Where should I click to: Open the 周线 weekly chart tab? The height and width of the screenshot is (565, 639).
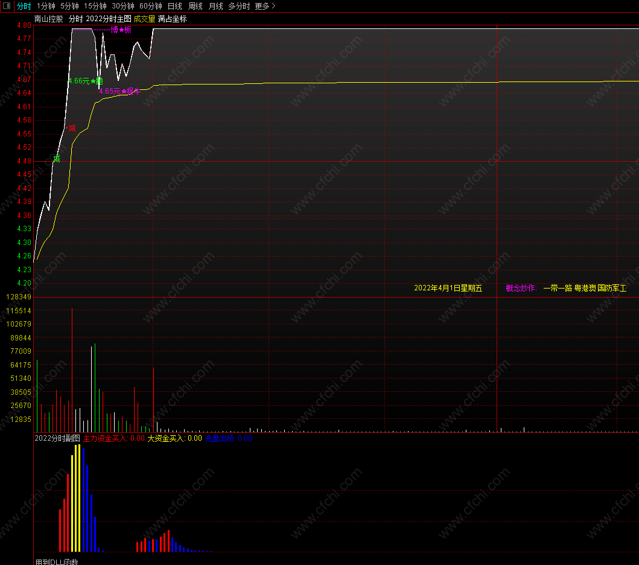tap(196, 6)
